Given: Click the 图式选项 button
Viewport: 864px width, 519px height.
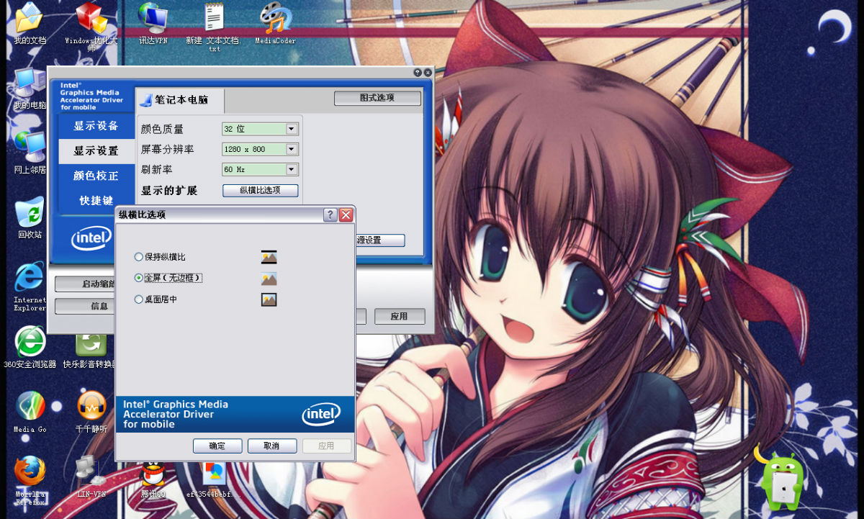Looking at the screenshot, I should pyautogui.click(x=377, y=98).
